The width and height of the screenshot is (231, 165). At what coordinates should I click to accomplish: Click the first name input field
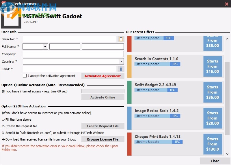pos(65,47)
